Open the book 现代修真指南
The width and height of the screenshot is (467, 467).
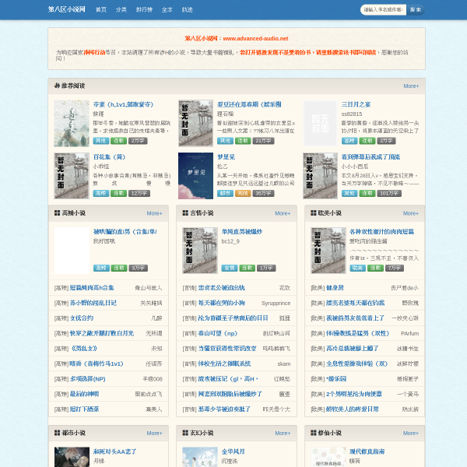click(x=367, y=451)
